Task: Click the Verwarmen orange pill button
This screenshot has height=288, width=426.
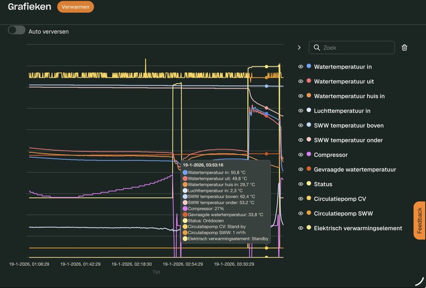Action: tap(75, 7)
